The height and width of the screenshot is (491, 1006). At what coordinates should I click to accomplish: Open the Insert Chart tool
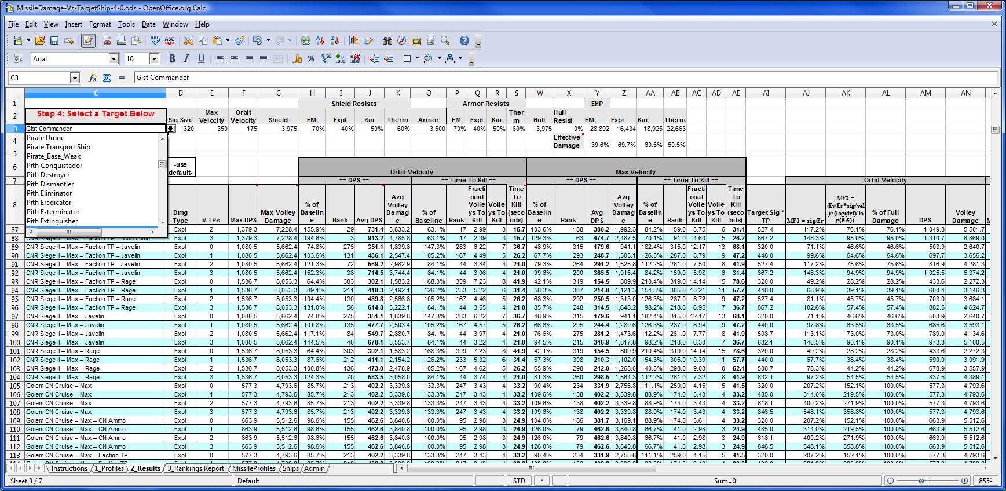pos(354,41)
